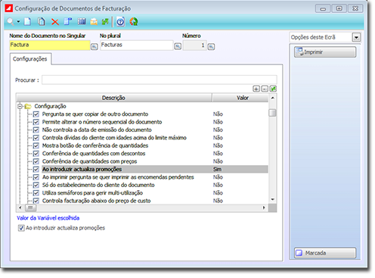Toggle checkbox for Utiliza semáforos para gerir multi-utilização
Screen dimensions: 375x278
pos(36,193)
